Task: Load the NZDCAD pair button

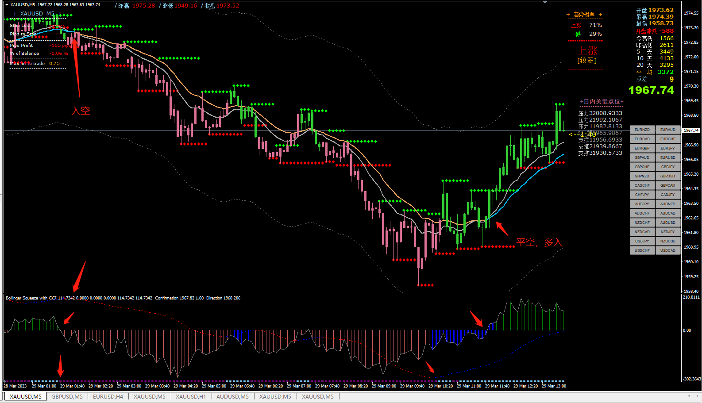Action: [x=642, y=232]
